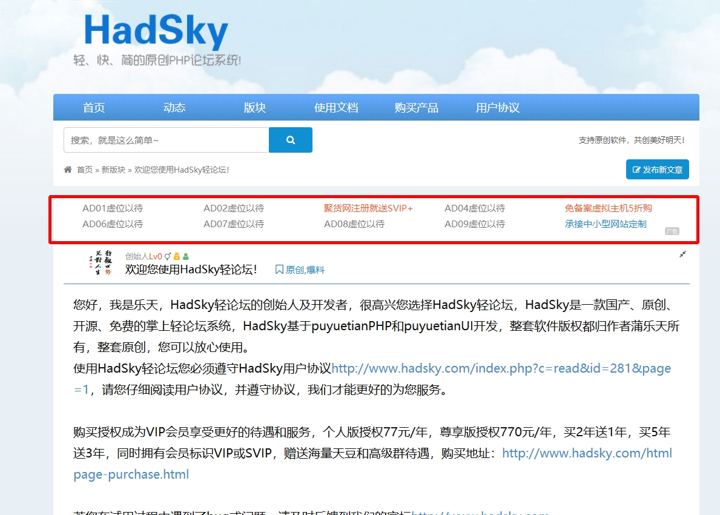Open the 用户协议 navigation item
Screen dimensions: 720x515
click(x=498, y=107)
